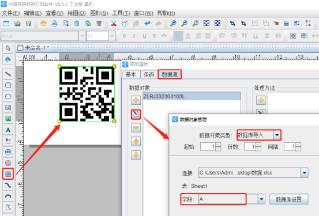Open the 文件(F) menu
Image resolution: width=319 pixels, height=216 pixels.
pyautogui.click(x=11, y=13)
